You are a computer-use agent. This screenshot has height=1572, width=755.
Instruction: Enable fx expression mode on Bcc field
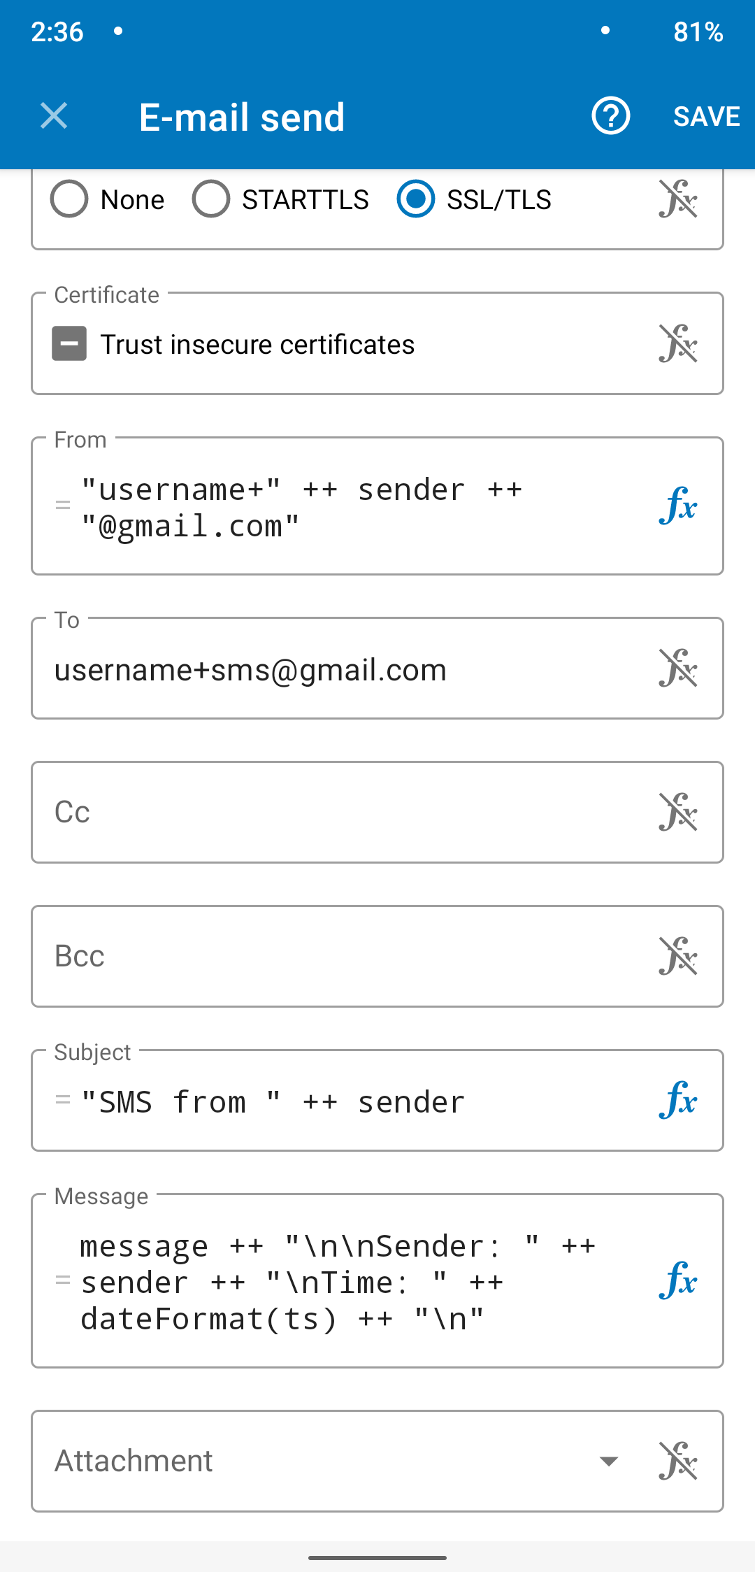click(x=677, y=957)
